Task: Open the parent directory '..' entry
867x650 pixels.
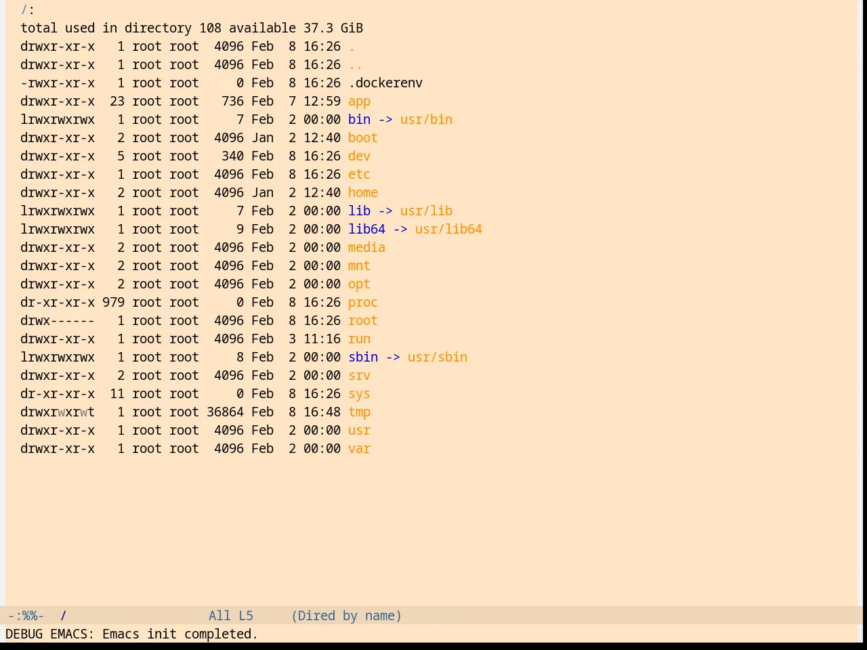Action: tap(356, 65)
